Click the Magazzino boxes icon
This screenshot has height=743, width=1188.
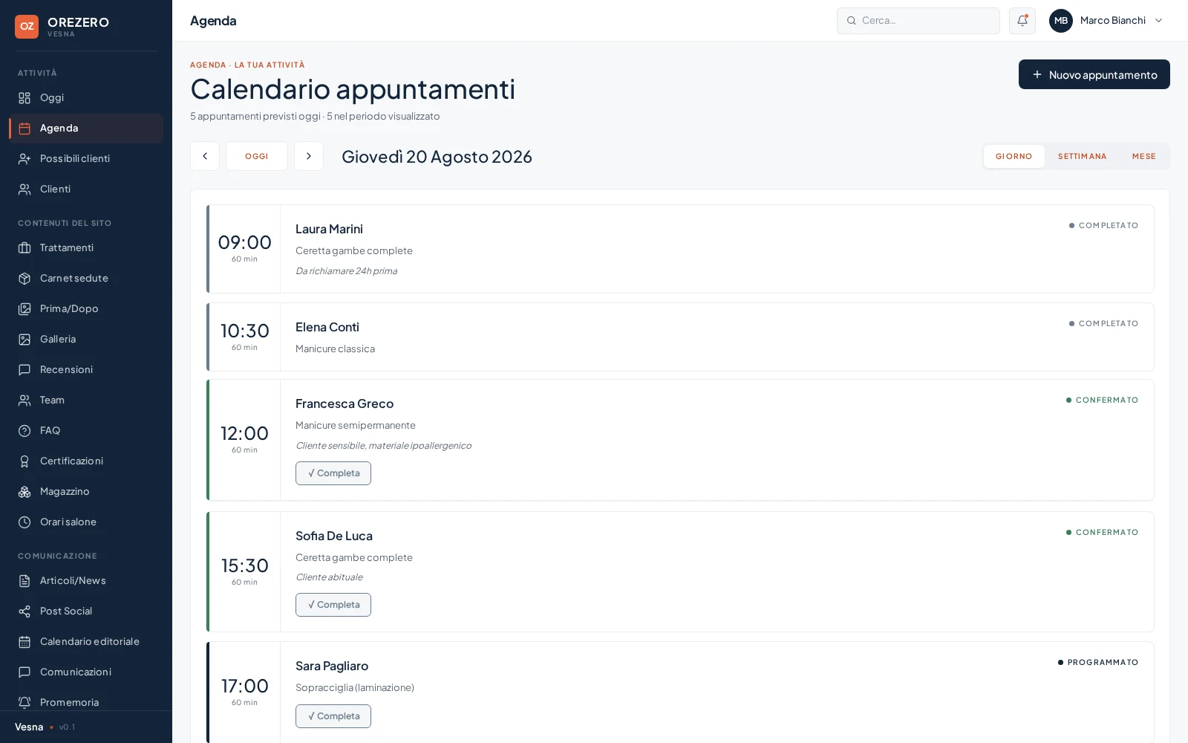pos(25,492)
